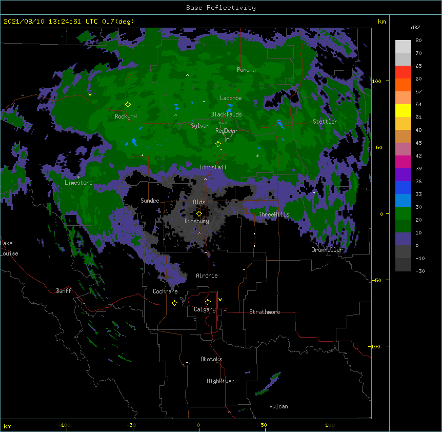Select the slate purple 0-10 dBZ swatch
Viewport: 442px width, 432px height.
click(x=403, y=239)
